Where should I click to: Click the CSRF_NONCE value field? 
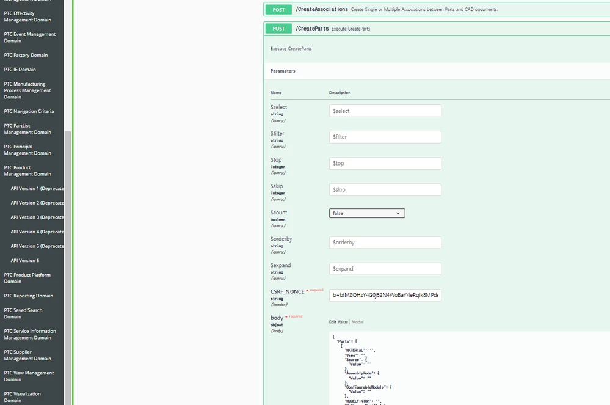click(385, 295)
